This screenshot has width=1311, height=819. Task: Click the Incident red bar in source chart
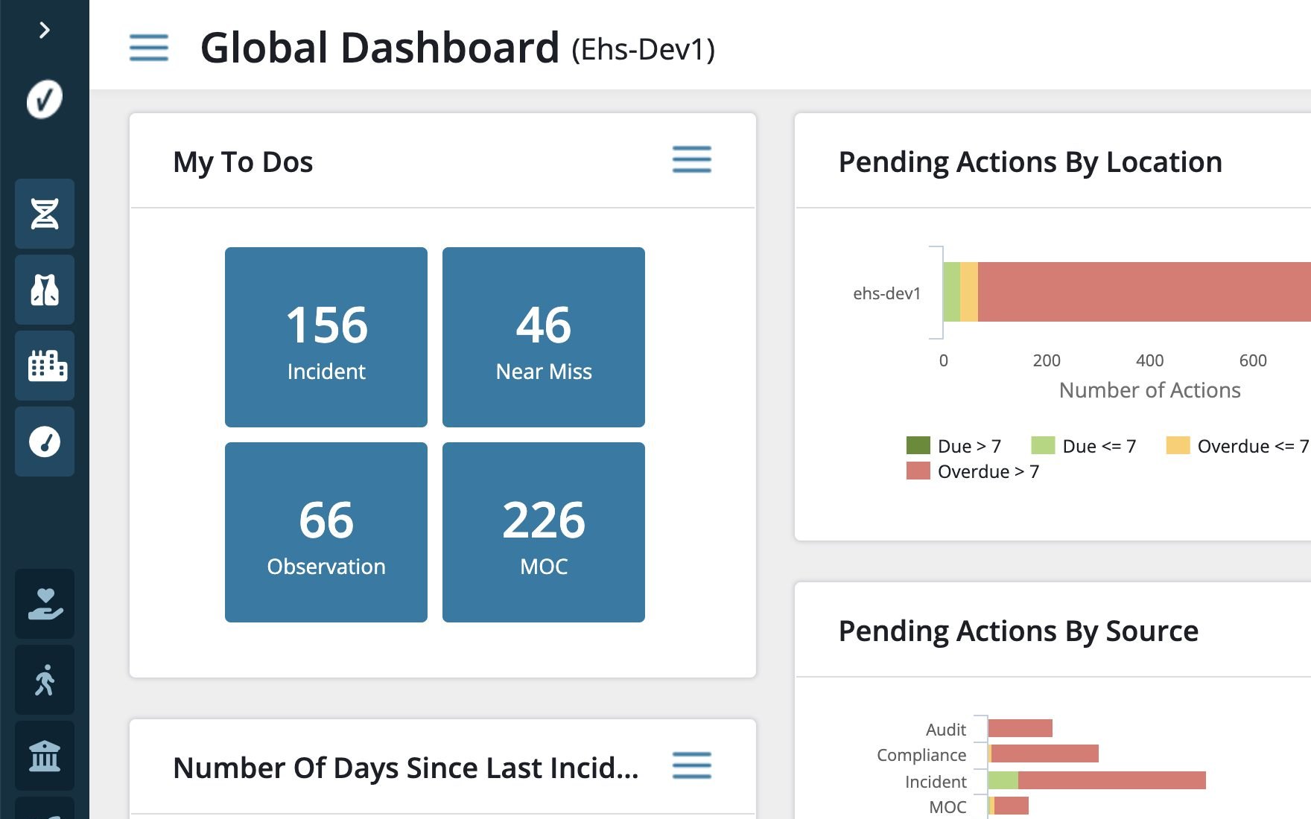(x=1112, y=780)
